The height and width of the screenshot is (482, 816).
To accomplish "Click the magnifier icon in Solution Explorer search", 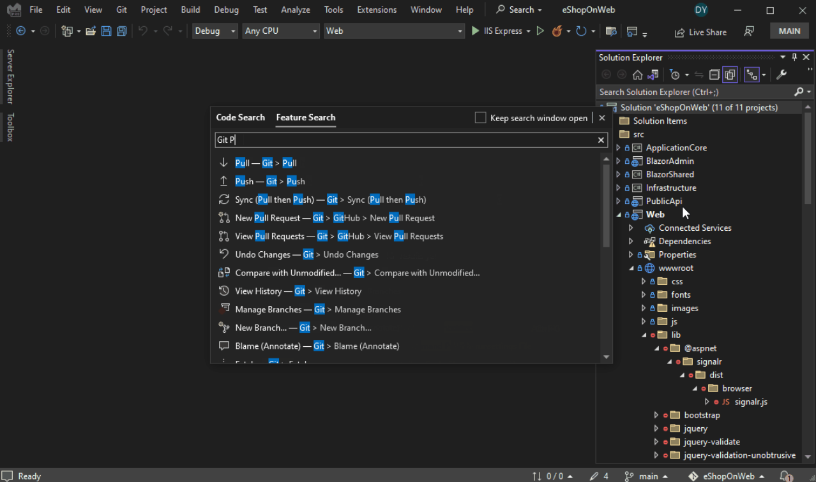I will pyautogui.click(x=799, y=92).
